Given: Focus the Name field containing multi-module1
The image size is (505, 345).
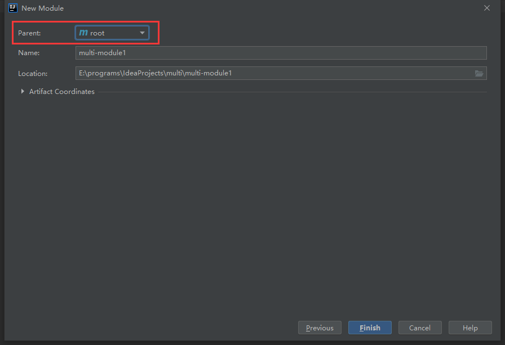Looking at the screenshot, I should point(281,53).
